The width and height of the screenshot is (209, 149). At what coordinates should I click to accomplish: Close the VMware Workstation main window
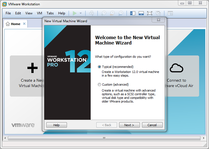point(200,3)
